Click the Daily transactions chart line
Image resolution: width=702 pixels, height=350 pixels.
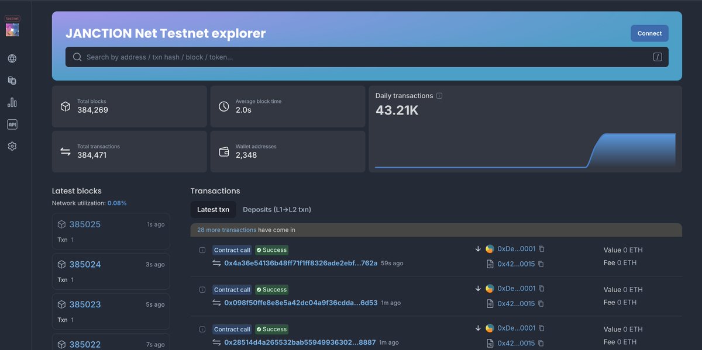[x=525, y=151]
